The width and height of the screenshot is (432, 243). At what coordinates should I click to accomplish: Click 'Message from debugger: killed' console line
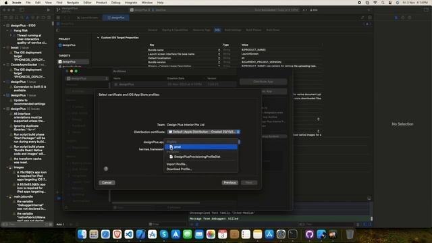(214, 219)
